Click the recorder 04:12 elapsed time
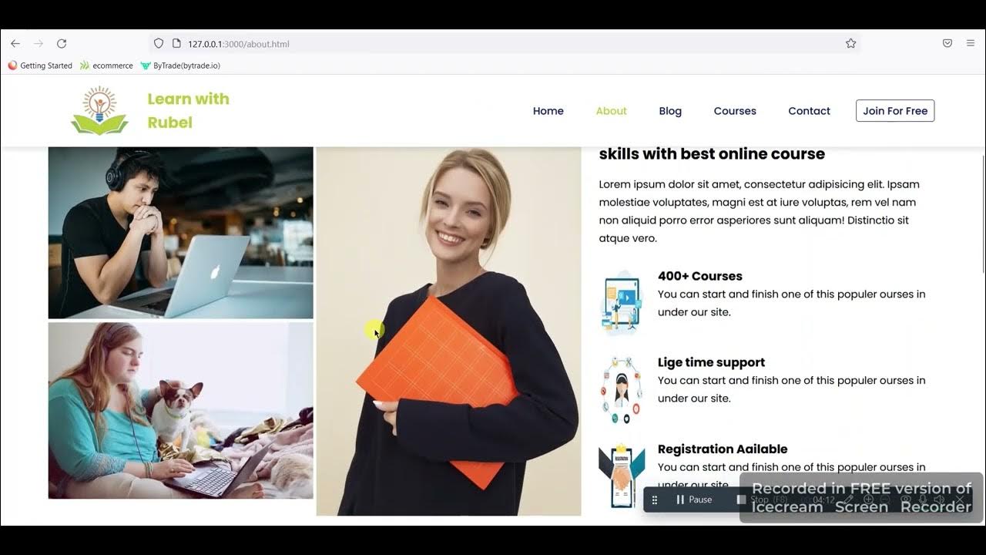This screenshot has width=986, height=555. [823, 499]
